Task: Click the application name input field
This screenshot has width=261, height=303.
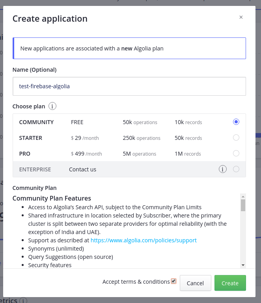Action: tap(129, 86)
